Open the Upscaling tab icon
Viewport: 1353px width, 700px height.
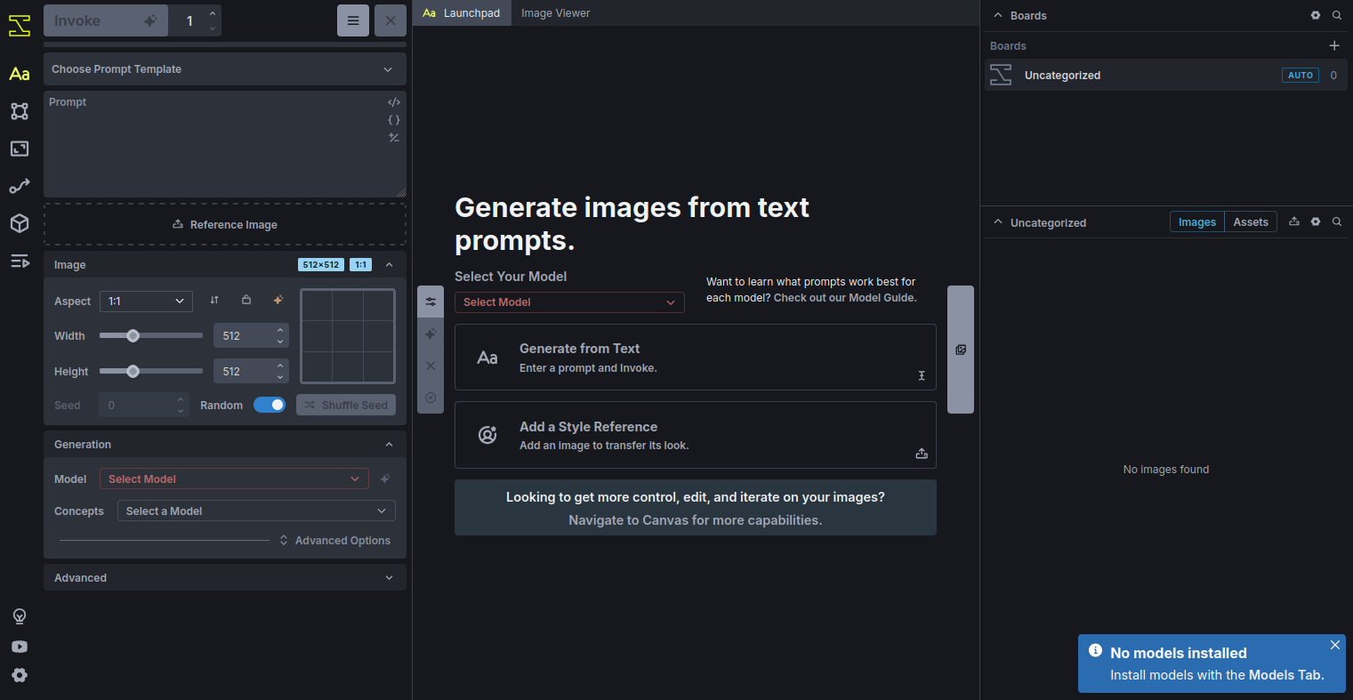20,149
